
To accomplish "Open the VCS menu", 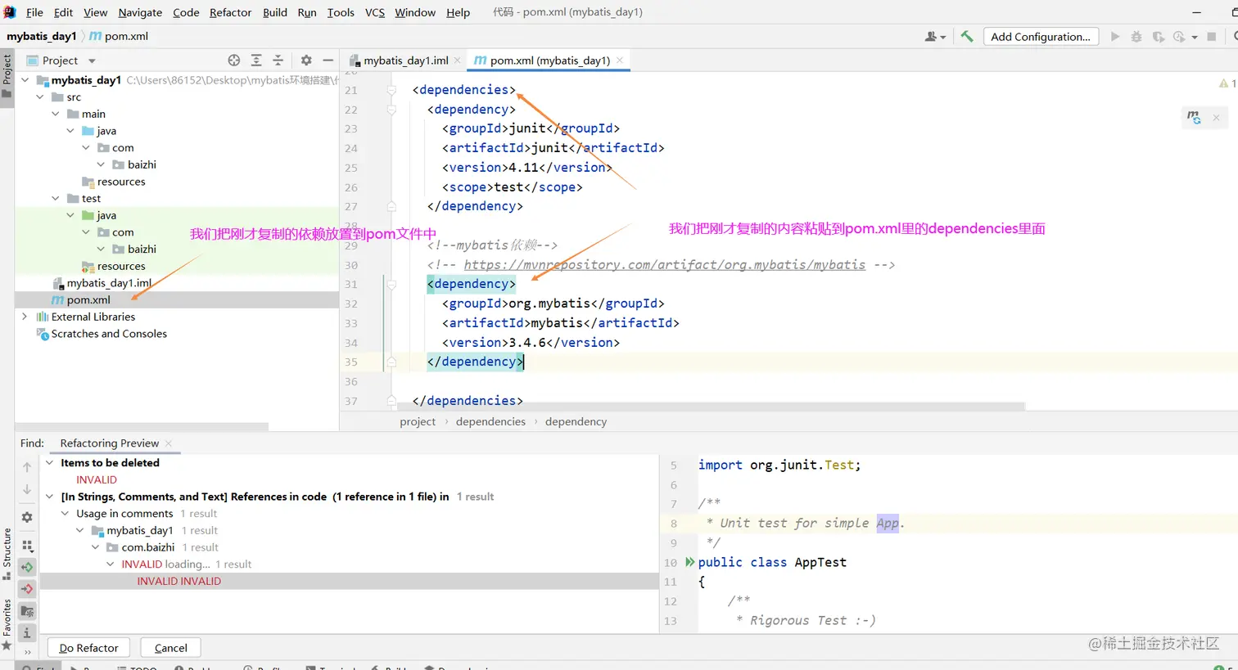I will pyautogui.click(x=374, y=12).
